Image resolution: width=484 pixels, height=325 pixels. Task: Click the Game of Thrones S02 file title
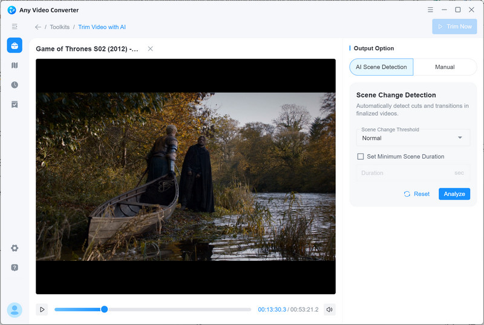coord(87,49)
